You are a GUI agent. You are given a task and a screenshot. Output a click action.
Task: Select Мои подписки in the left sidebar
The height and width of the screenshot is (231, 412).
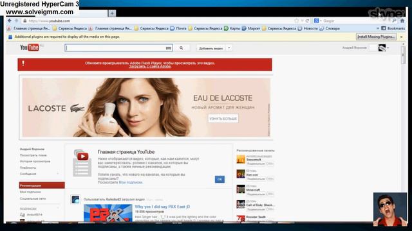(30, 192)
